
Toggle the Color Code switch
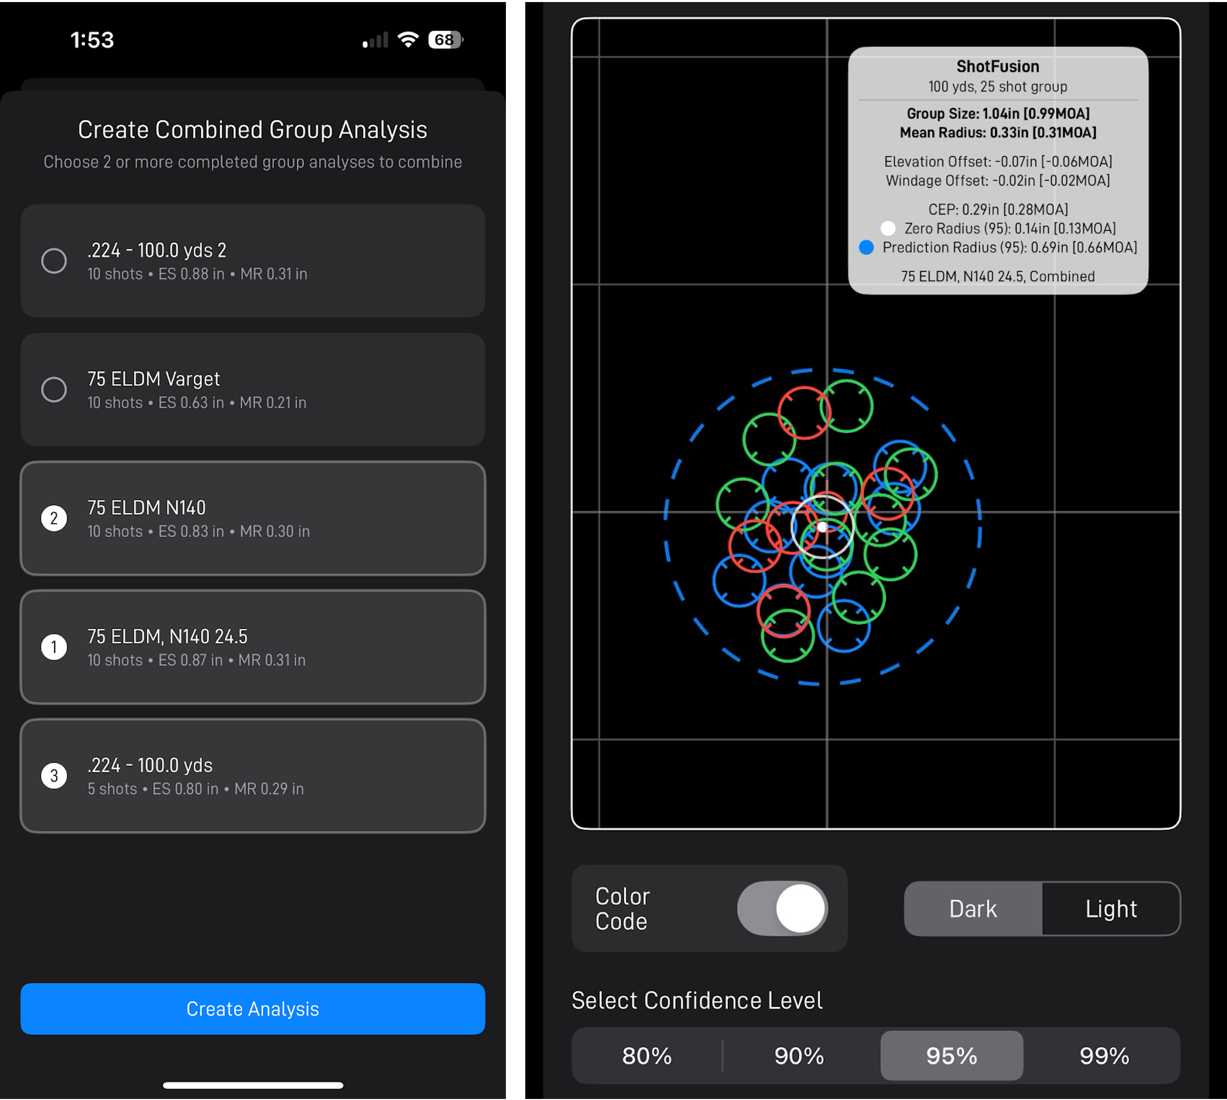[782, 908]
